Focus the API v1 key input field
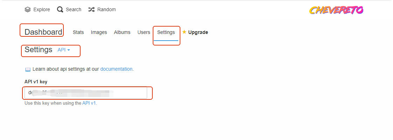Screen dimensions: 393x140 point(86,93)
